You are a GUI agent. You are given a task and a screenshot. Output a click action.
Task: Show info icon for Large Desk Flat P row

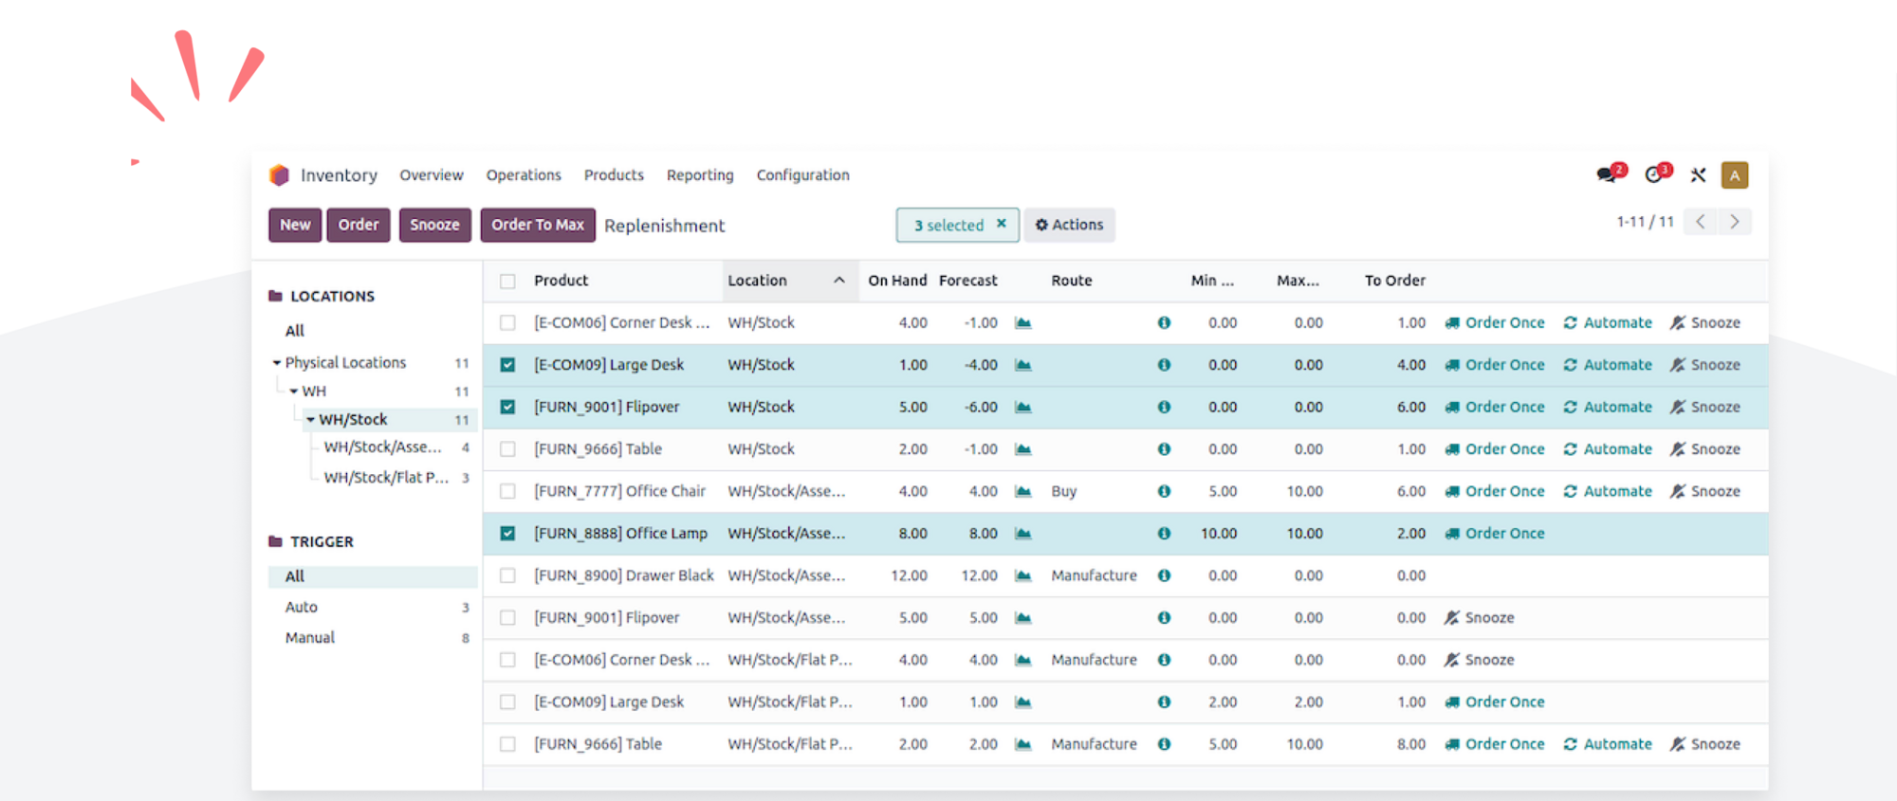coord(1164,702)
